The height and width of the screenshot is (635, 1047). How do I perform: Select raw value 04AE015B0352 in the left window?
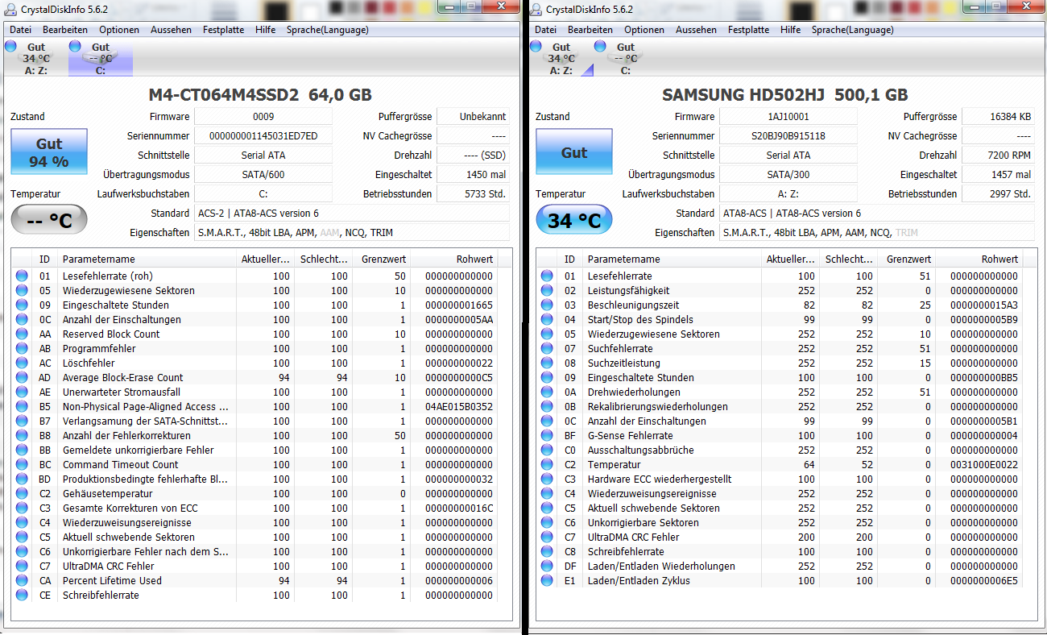tap(457, 407)
